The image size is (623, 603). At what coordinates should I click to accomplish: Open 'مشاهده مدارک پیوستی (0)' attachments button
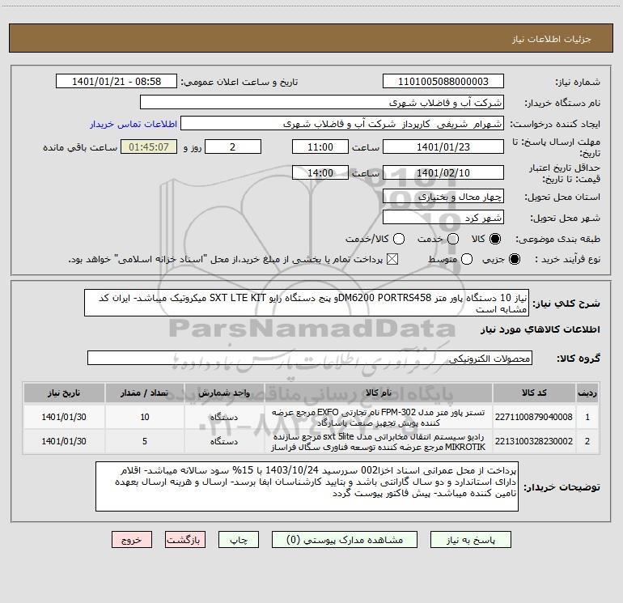click(345, 540)
